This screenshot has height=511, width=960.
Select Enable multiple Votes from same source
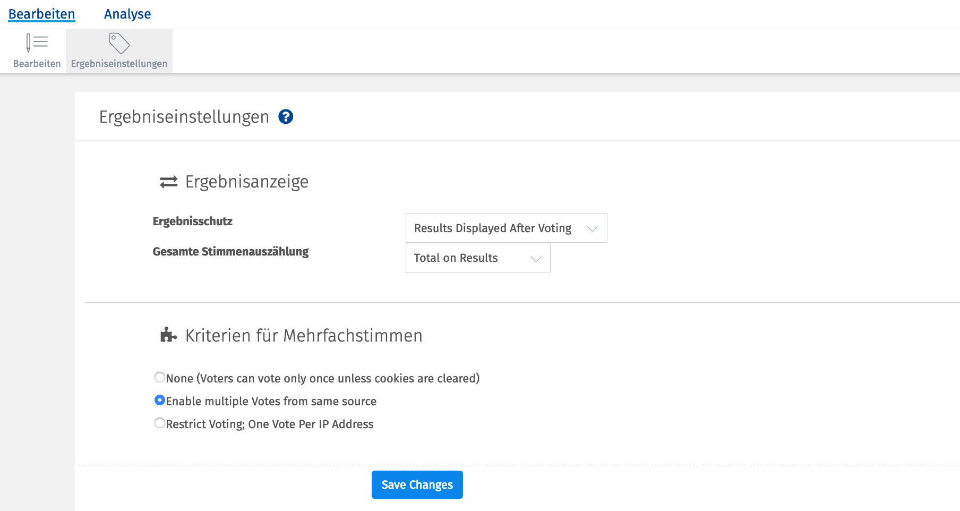160,401
